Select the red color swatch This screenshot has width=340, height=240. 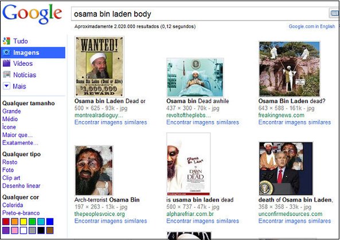point(6,221)
